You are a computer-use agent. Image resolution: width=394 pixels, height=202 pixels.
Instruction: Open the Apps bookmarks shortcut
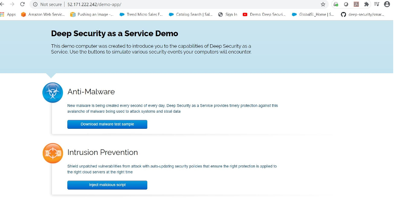click(8, 14)
